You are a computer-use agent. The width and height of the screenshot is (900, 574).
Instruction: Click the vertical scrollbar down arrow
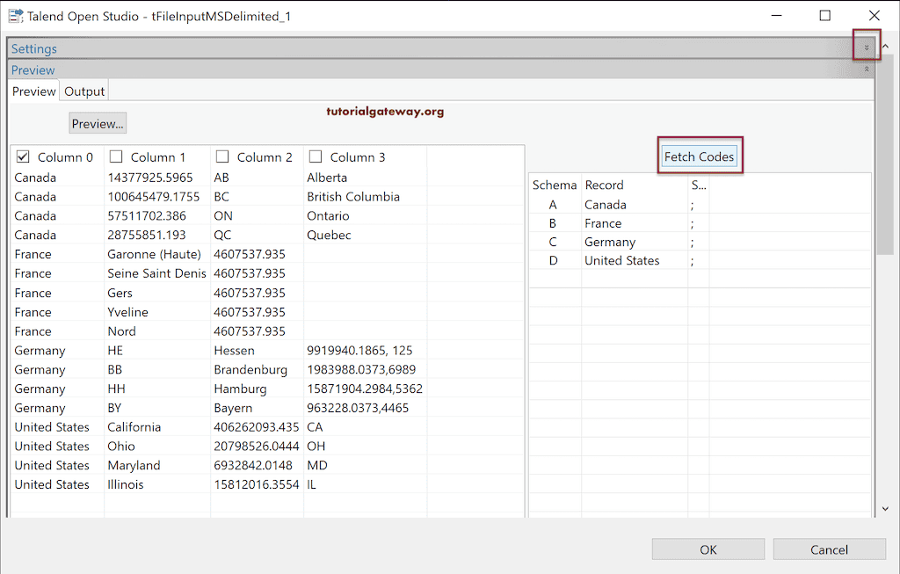pos(885,508)
